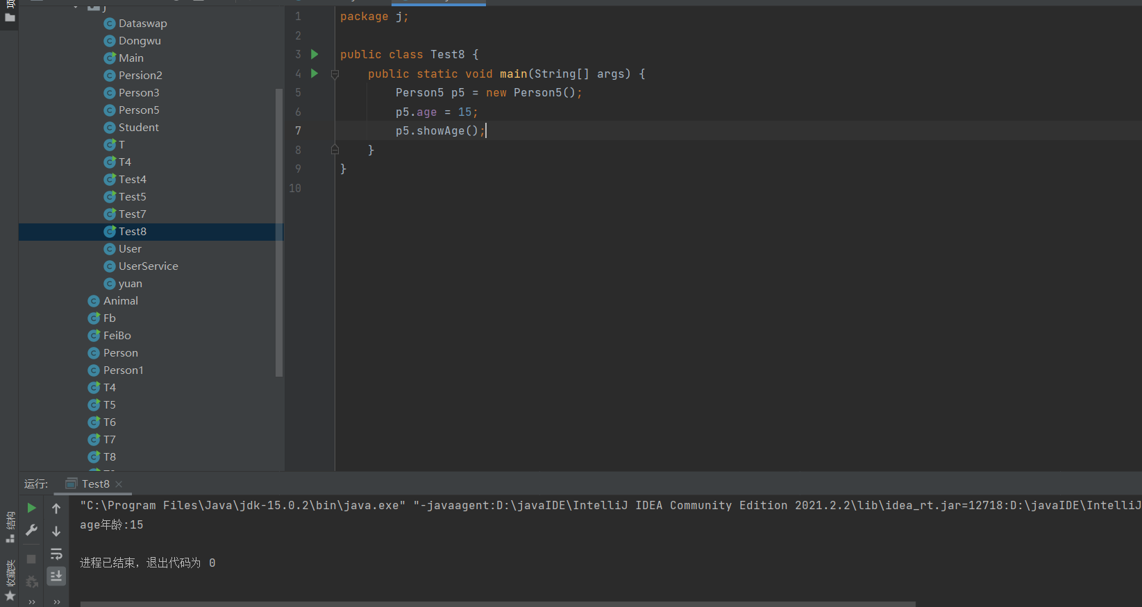This screenshot has width=1142, height=607.
Task: Open the T6 class
Action: point(110,422)
